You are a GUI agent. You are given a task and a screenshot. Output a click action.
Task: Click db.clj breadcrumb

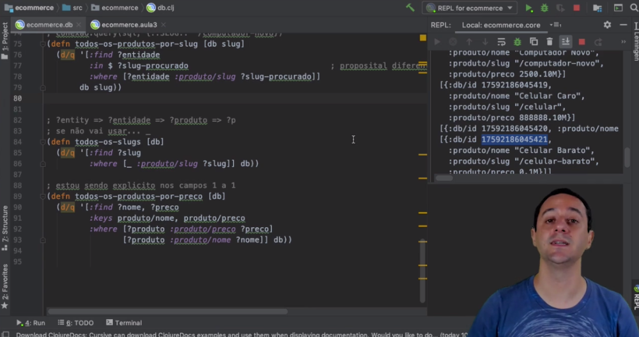pos(160,8)
